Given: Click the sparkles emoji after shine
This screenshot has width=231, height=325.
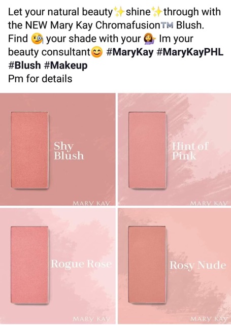Looking at the screenshot, I should tap(157, 12).
